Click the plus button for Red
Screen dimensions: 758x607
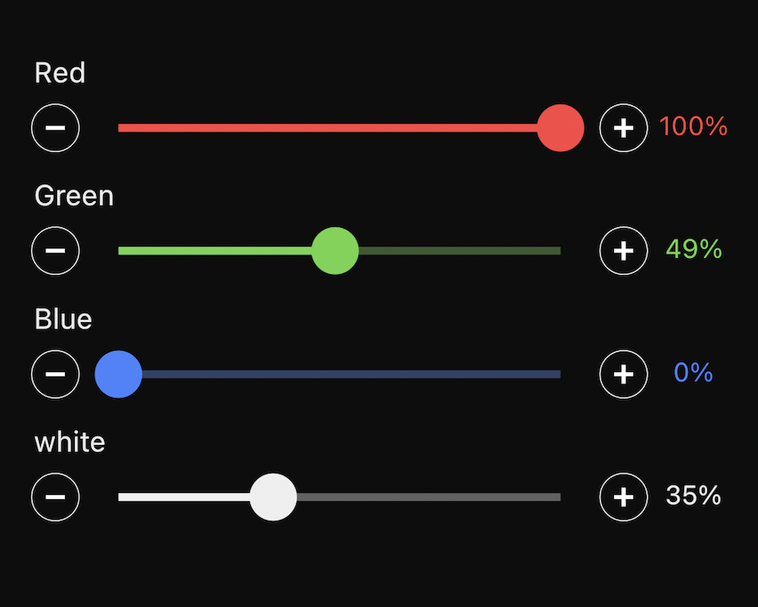click(x=624, y=128)
